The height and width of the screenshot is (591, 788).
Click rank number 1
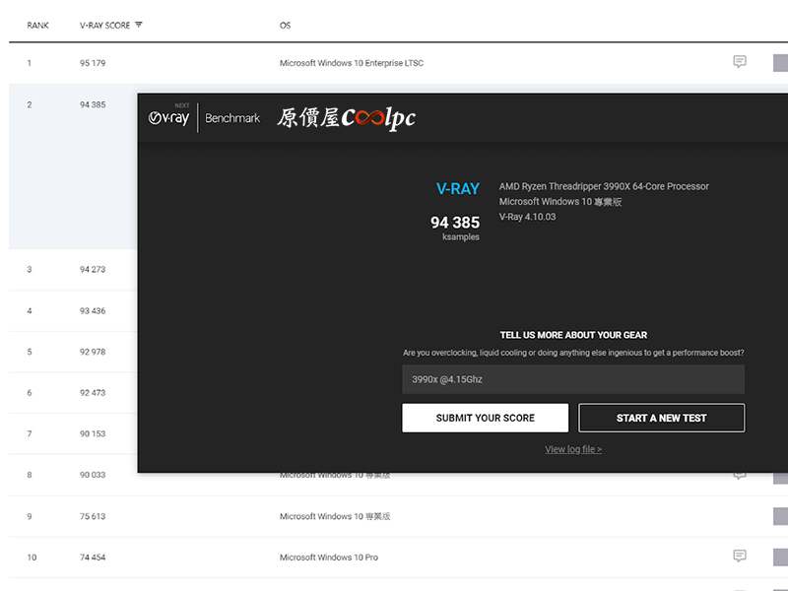[x=30, y=63]
